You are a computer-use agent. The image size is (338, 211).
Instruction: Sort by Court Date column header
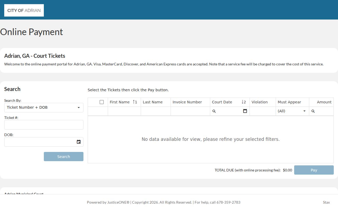point(230,102)
